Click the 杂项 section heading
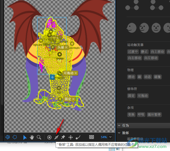Image resolution: width=170 pixels, height=151 pixels. pyautogui.click(x=130, y=108)
